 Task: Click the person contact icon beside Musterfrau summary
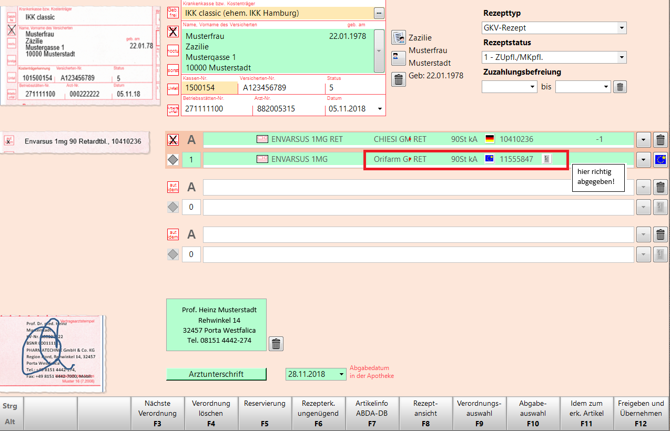point(399,57)
